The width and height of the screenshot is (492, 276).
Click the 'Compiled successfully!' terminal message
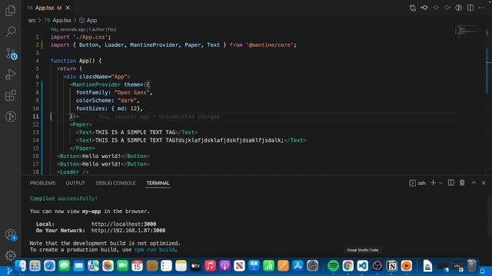(64, 199)
